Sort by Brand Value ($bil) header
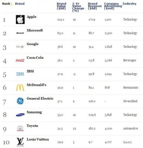Viewport: 143px width, 148px height. tap(61, 6)
